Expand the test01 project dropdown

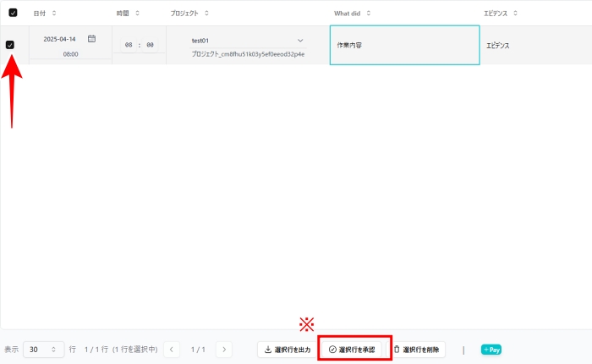[x=300, y=41]
